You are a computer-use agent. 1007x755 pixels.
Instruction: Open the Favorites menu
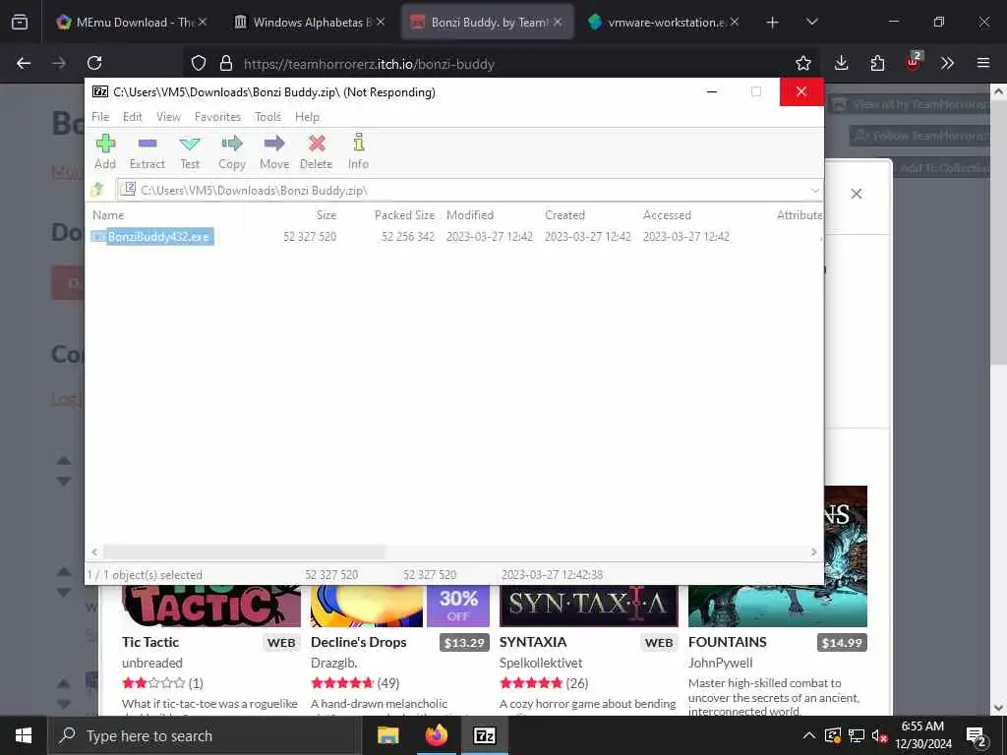pyautogui.click(x=217, y=117)
